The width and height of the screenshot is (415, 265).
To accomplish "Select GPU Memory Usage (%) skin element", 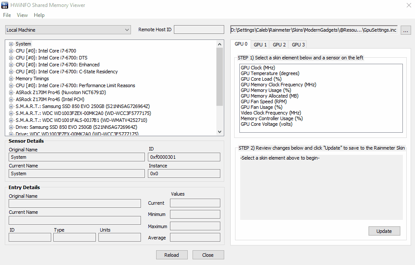I will [266, 90].
